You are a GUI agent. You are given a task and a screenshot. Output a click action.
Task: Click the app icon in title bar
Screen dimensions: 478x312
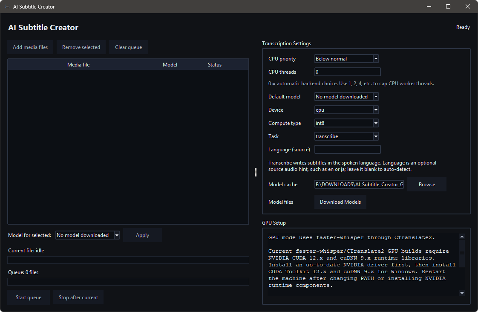click(7, 6)
